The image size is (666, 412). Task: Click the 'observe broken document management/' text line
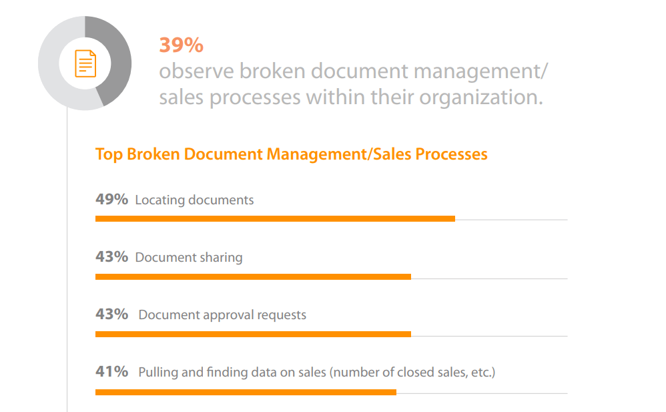[354, 71]
